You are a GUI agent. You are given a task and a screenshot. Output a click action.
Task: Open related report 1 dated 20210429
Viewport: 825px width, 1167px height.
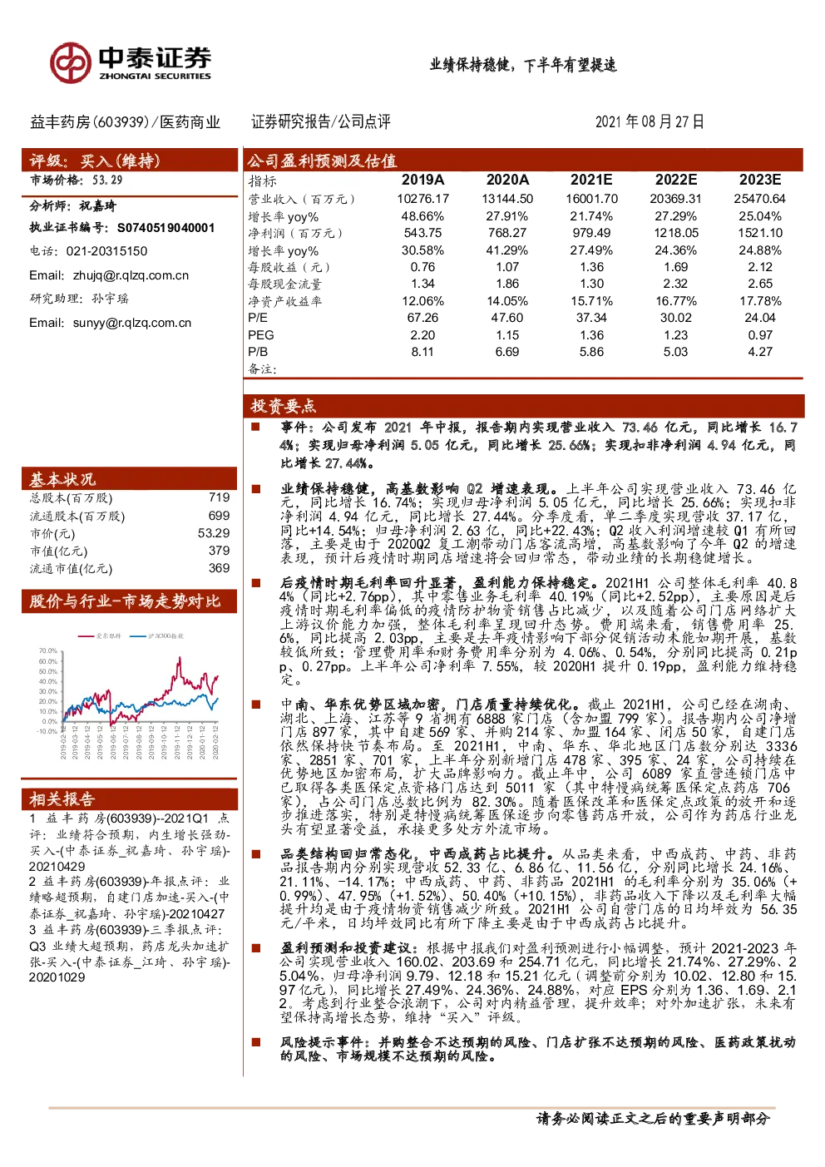[x=129, y=843]
